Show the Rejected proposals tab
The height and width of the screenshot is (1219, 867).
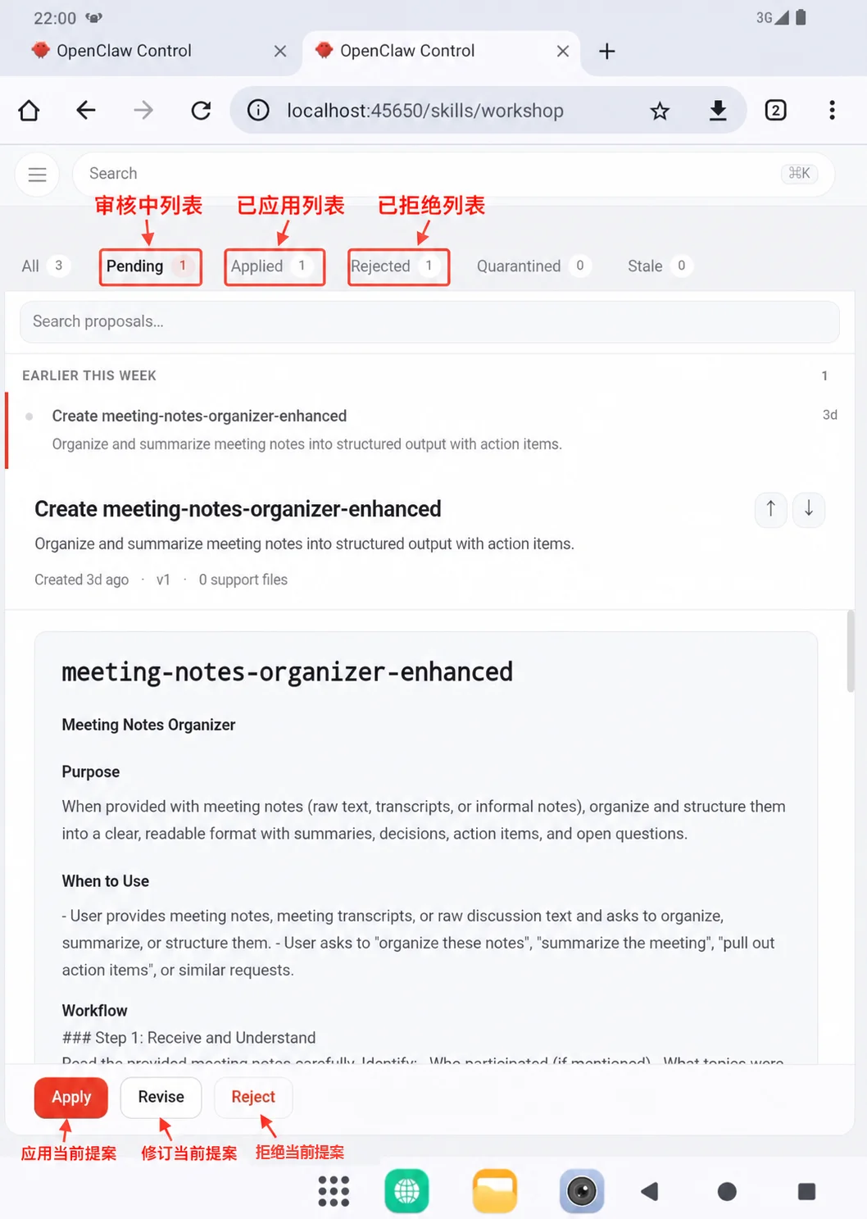tap(398, 266)
